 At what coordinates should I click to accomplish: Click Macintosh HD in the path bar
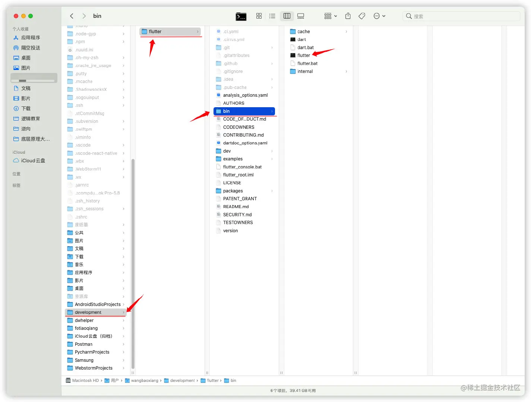coord(85,380)
